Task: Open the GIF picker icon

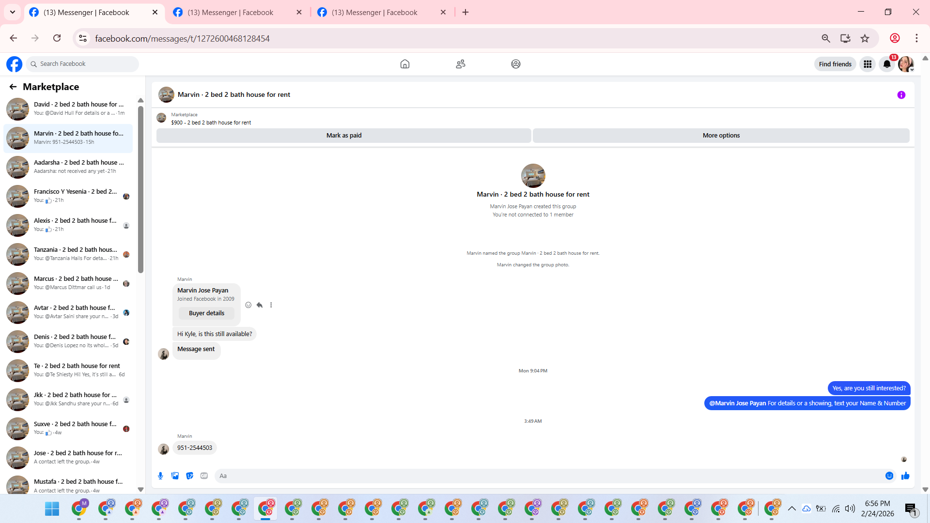Action: click(x=204, y=476)
